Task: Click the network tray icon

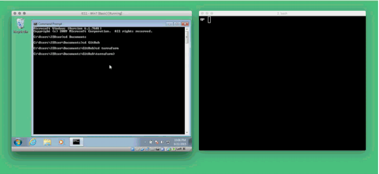Action: coord(168,142)
